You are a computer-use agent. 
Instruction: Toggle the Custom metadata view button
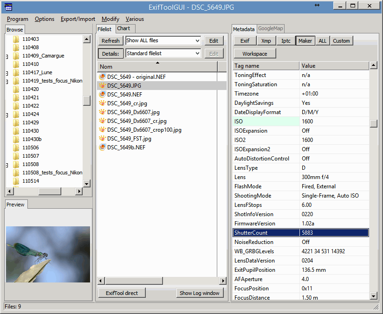341,41
